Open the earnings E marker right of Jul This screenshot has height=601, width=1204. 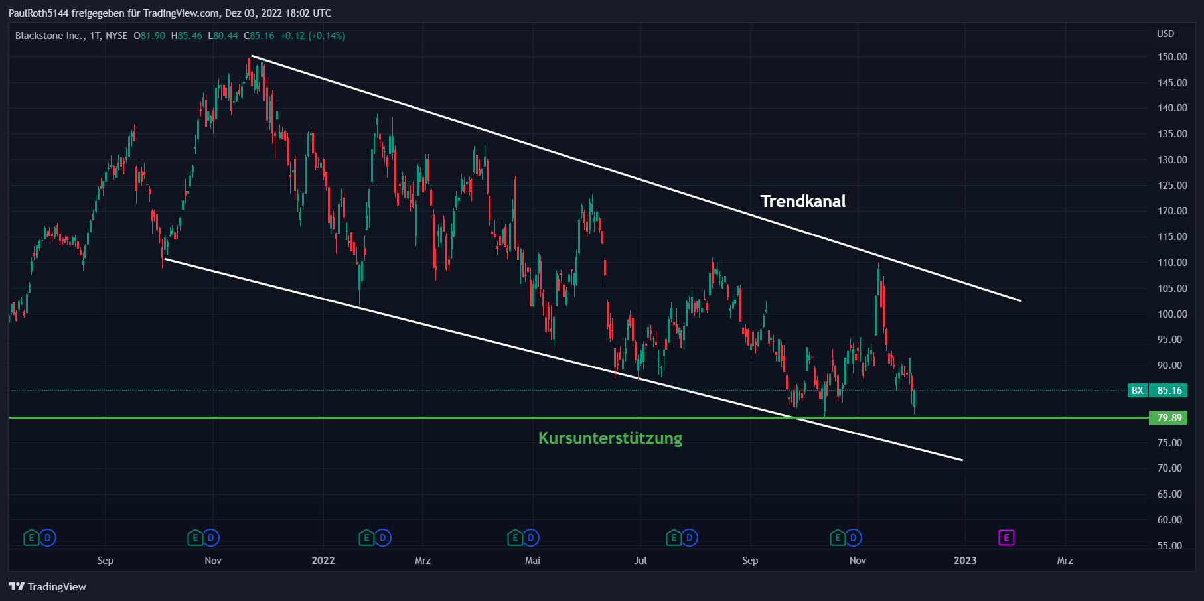pos(674,537)
